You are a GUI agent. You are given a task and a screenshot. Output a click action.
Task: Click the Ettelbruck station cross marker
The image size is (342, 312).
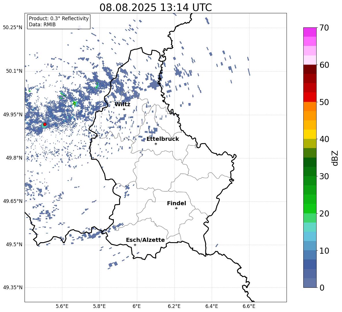pos(156,144)
